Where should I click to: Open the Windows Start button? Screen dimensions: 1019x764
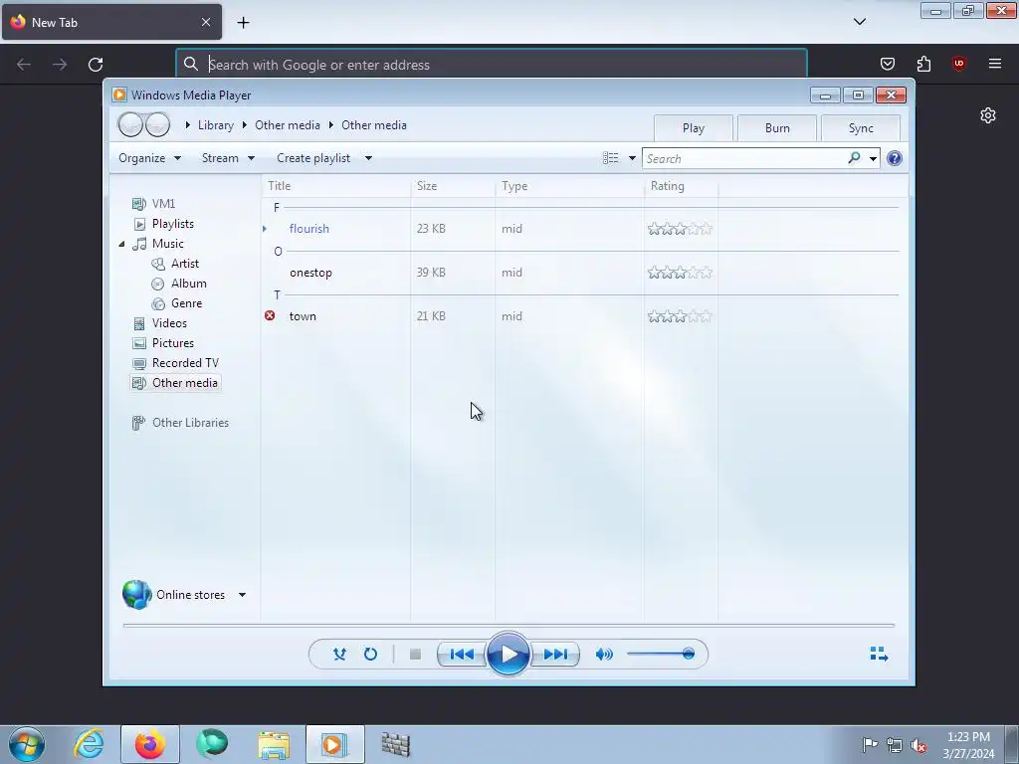[27, 744]
